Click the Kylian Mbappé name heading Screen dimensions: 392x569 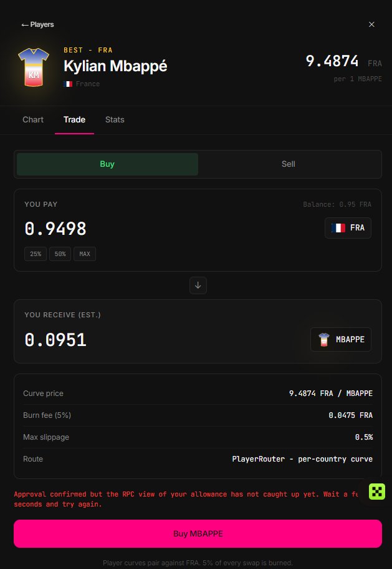coord(115,66)
